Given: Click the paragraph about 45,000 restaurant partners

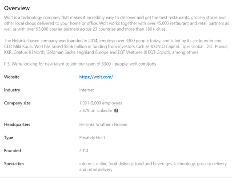Looking at the screenshot, I should coord(116,23).
